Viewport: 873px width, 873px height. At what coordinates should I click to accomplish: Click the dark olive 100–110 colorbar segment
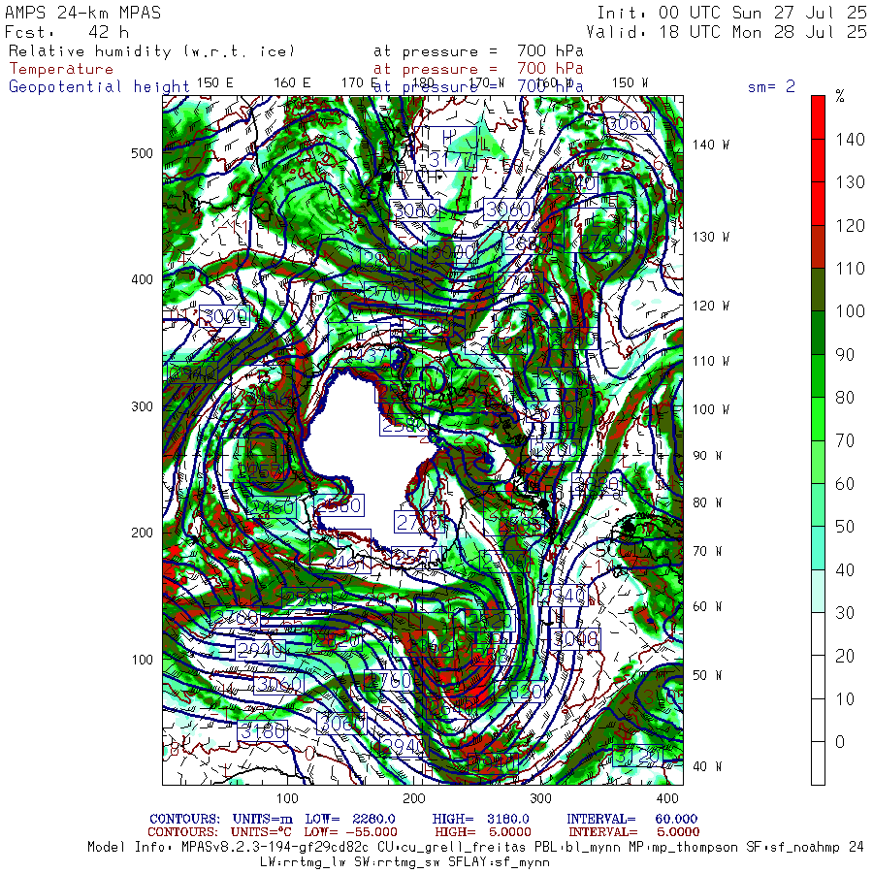tap(818, 289)
